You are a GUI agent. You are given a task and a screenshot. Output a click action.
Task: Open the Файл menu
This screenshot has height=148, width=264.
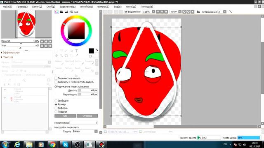click(7, 7)
